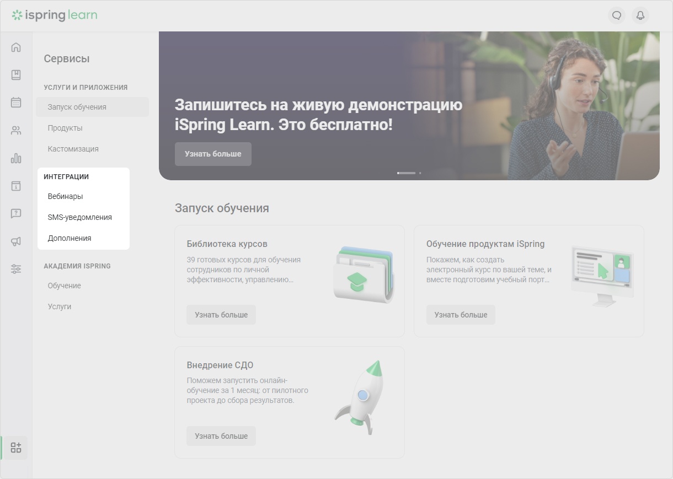Open the Calendar icon in sidebar
This screenshot has height=479, width=673.
tap(16, 103)
